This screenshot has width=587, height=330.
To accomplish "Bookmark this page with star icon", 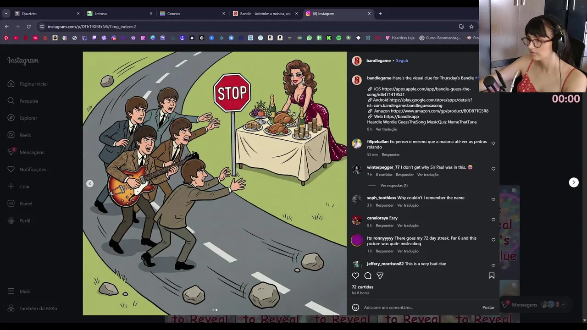I will (471, 27).
